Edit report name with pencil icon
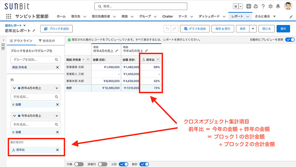This screenshot has width=296, height=167. 34,30
